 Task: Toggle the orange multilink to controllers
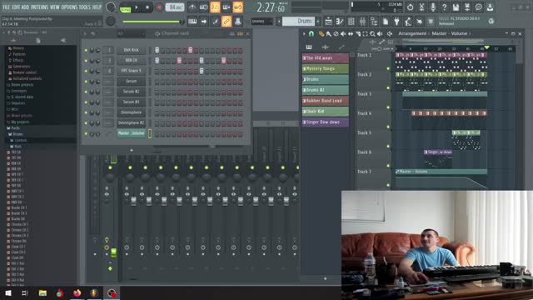click(227, 22)
